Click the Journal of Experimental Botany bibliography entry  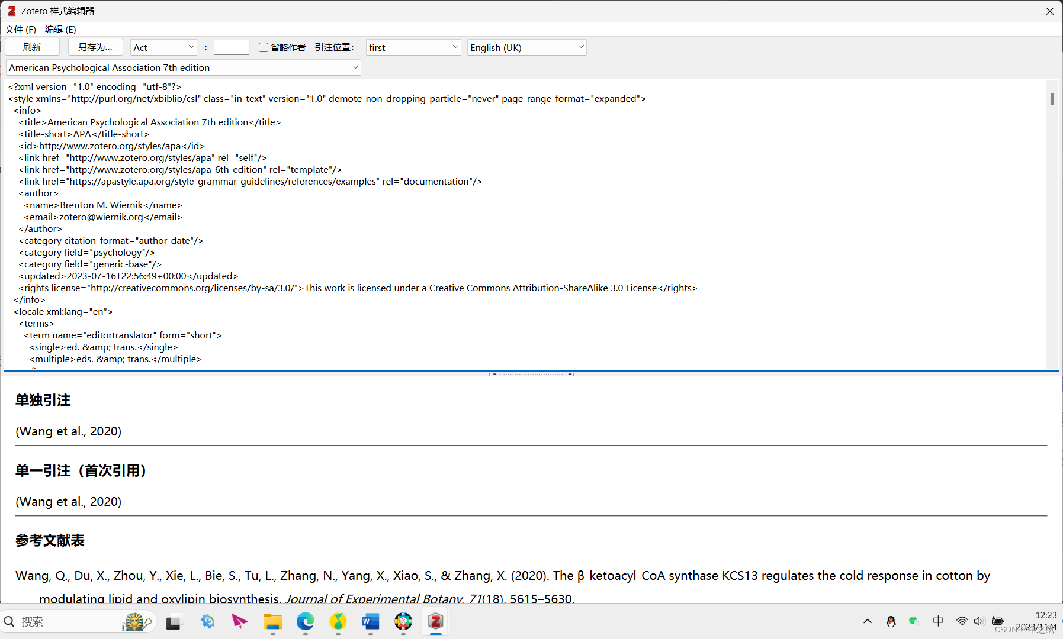pos(502,587)
